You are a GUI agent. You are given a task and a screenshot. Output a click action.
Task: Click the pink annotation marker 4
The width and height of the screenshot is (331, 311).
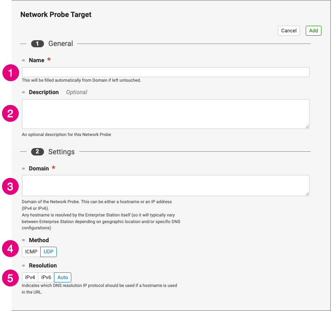(x=10, y=248)
